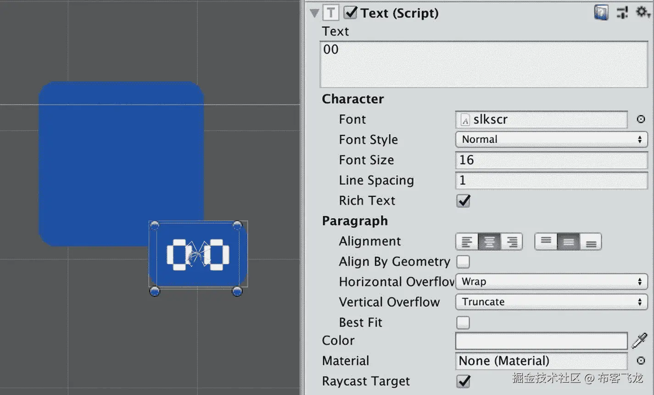Click the Font Style label
This screenshot has width=654, height=395.
coord(368,140)
